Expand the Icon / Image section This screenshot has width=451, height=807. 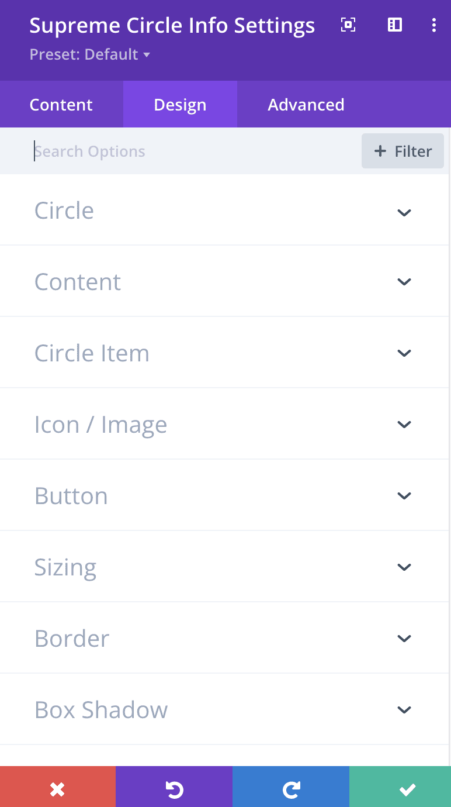404,424
